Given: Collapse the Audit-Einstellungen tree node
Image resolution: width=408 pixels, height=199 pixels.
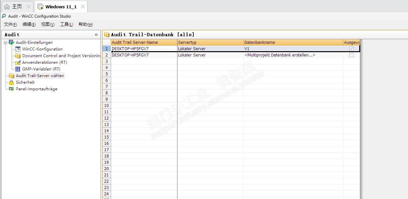Looking at the screenshot, I should click(5, 43).
